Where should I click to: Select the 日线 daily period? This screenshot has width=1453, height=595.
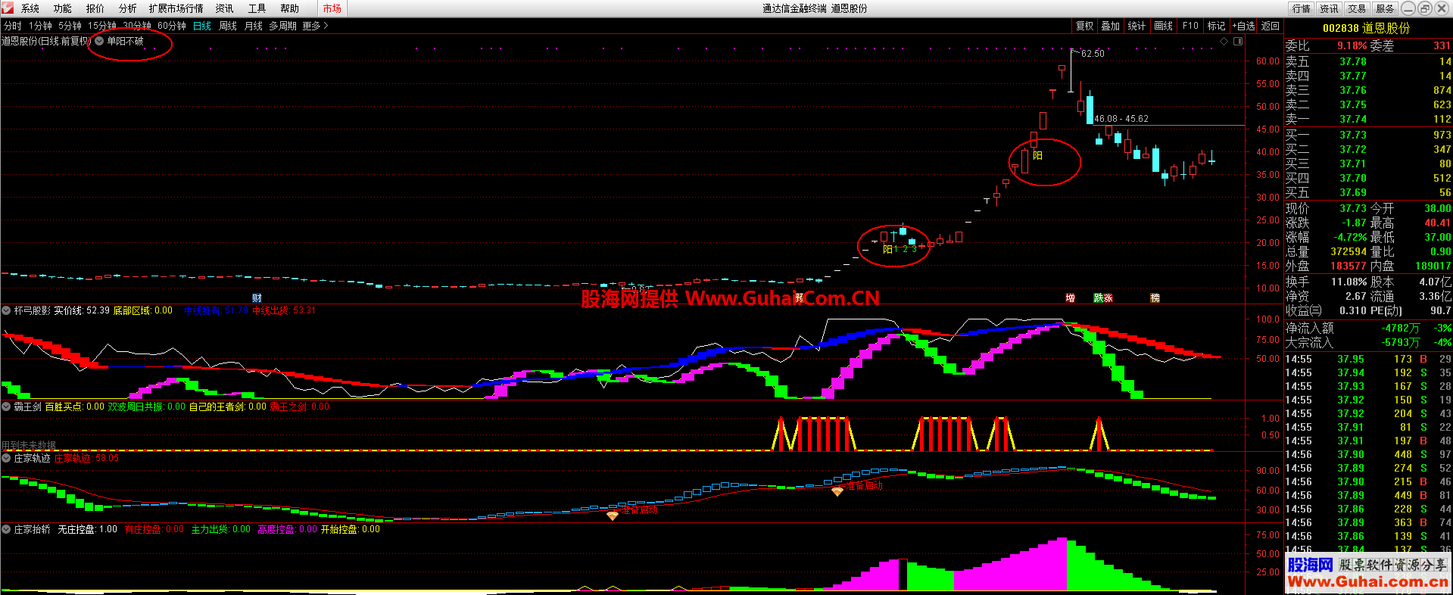pyautogui.click(x=202, y=26)
